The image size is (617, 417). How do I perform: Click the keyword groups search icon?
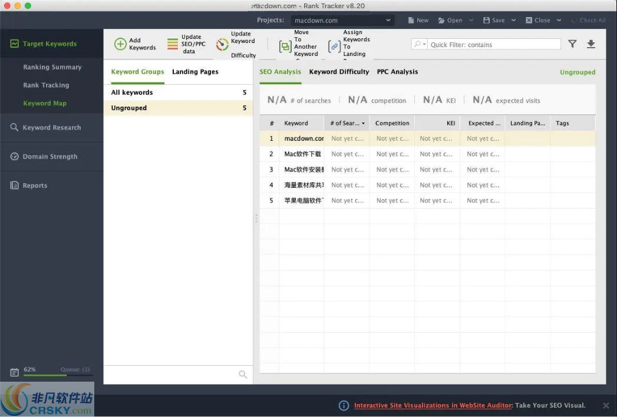pyautogui.click(x=243, y=374)
